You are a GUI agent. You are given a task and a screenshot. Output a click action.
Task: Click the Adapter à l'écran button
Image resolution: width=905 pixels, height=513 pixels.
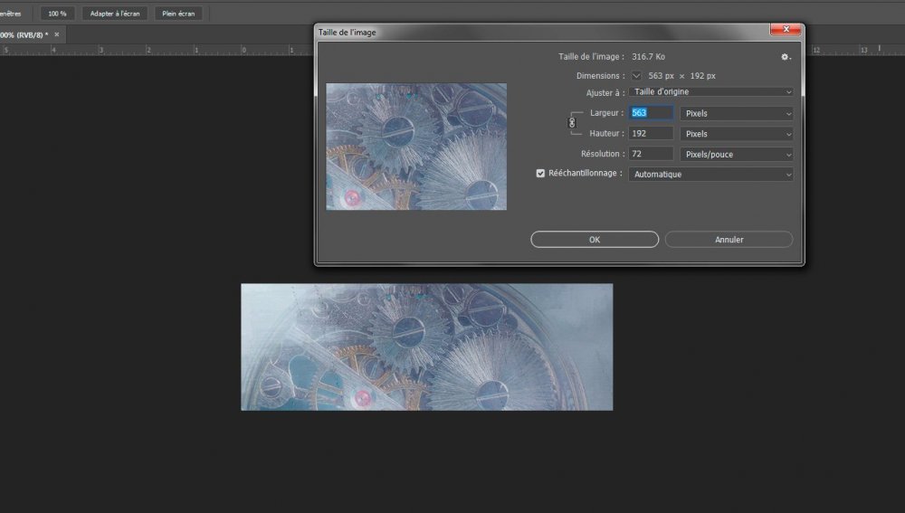point(115,14)
